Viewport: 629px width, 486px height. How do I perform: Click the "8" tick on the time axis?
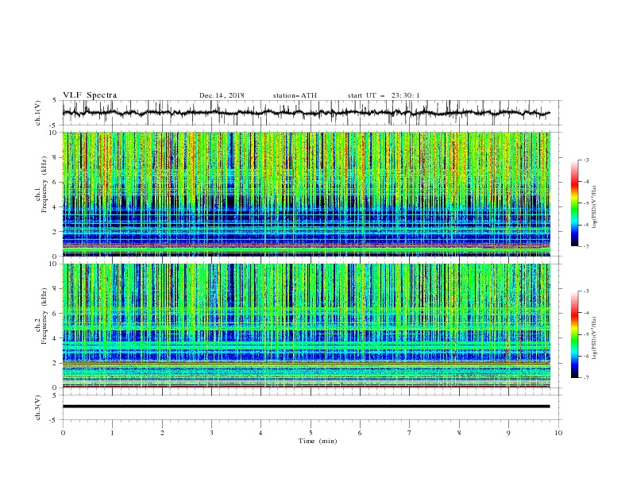[x=459, y=433]
